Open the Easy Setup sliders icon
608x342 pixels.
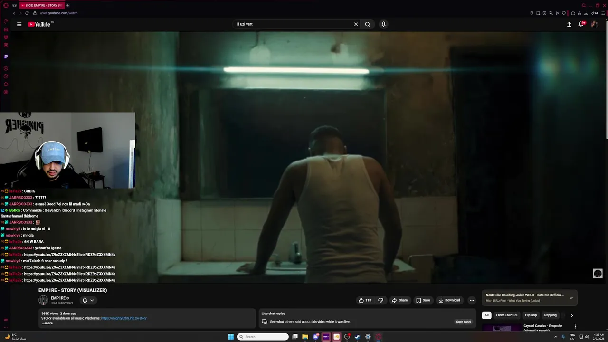point(603,13)
